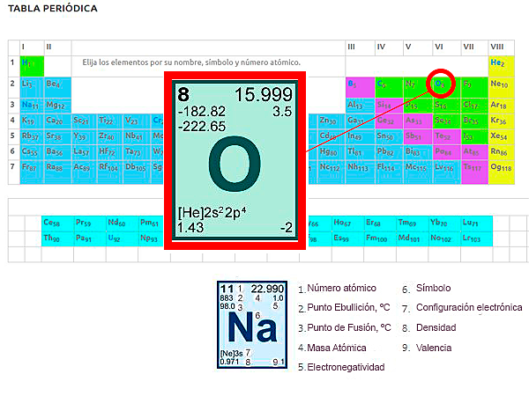Click the Boron B5 cell
The width and height of the screenshot is (529, 396).
(360, 87)
